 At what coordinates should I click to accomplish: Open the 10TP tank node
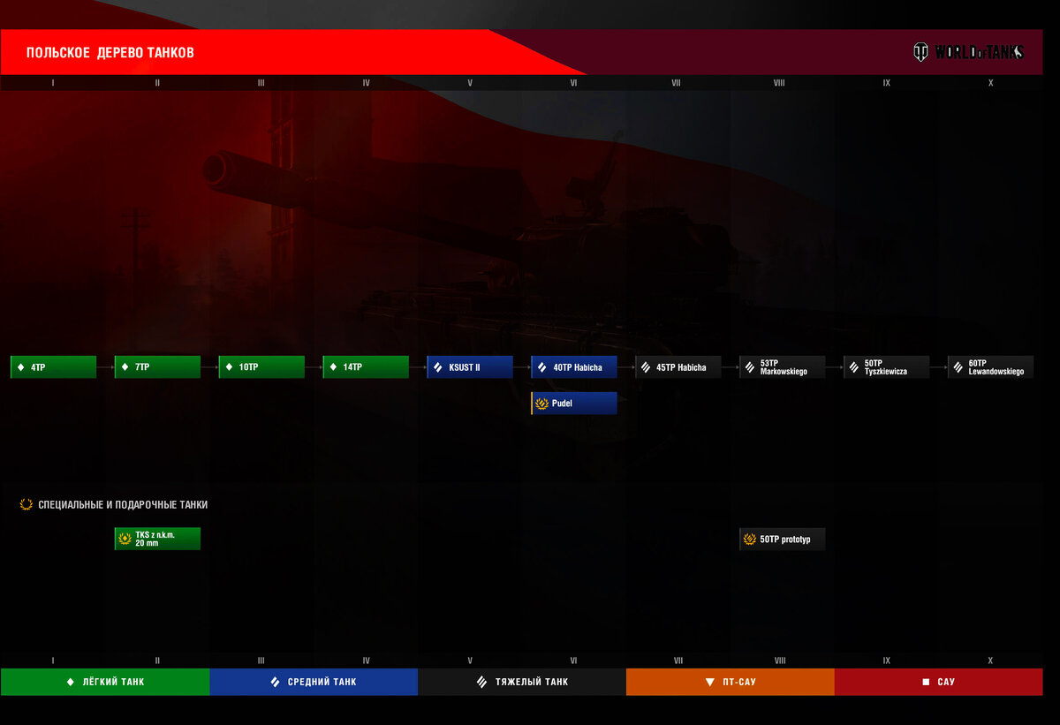point(261,367)
